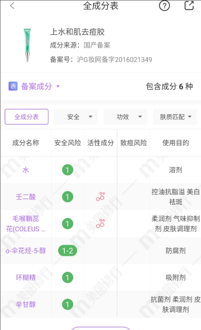The image size is (201, 330).
Task: Click the molecule icon beside 壬二酸
Action: click(100, 196)
